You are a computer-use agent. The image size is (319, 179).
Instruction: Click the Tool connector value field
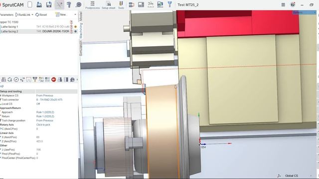point(49,99)
